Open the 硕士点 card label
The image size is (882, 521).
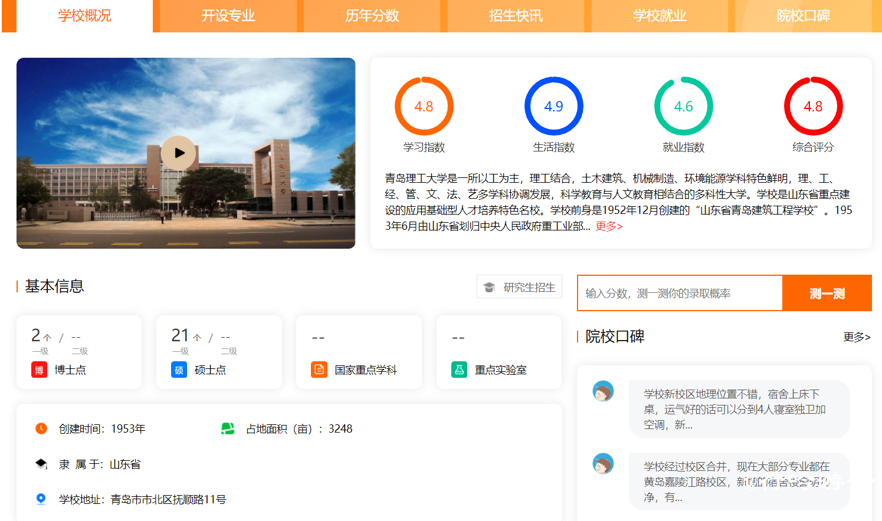210,370
